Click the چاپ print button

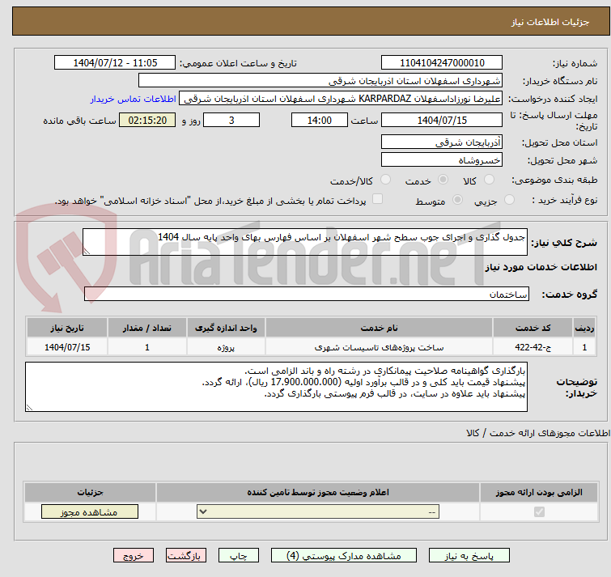coord(239,556)
